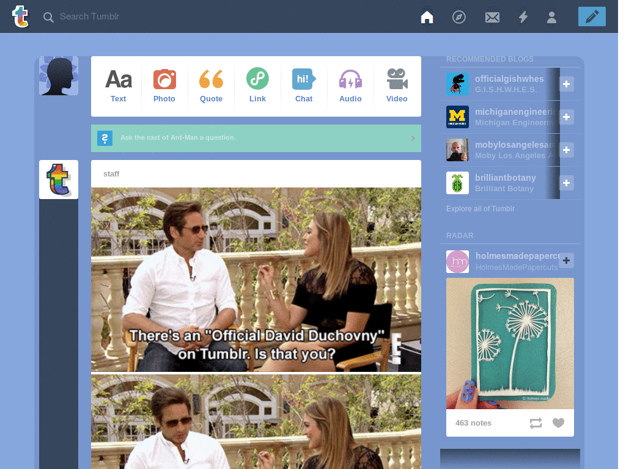626x469 pixels.
Task: Create a new Text post
Action: pyautogui.click(x=118, y=85)
